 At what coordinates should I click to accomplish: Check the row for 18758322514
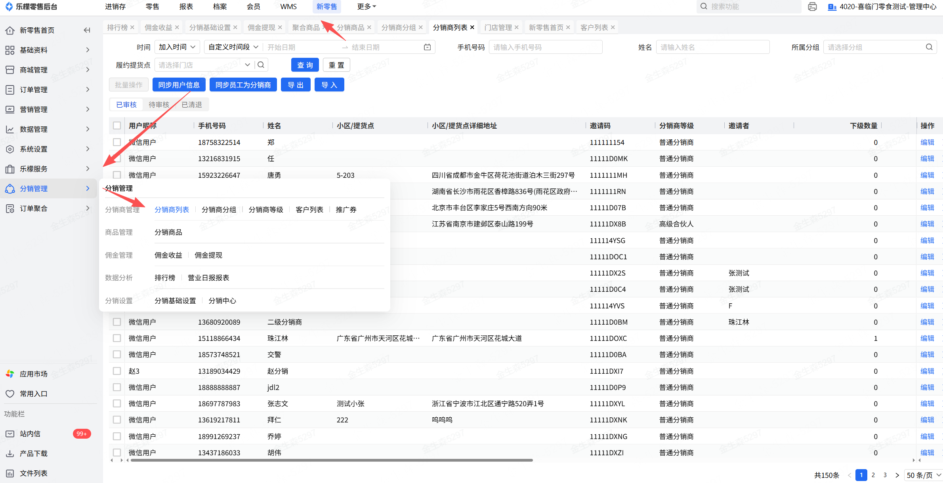117,142
